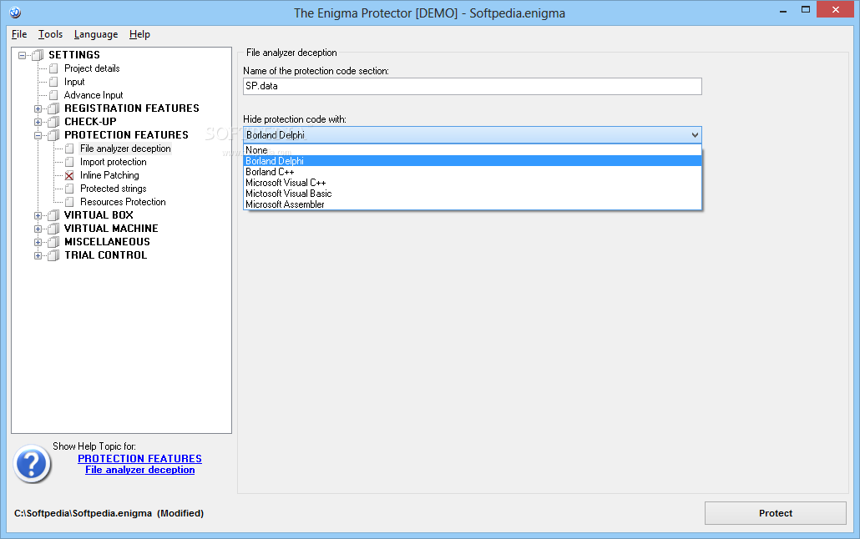The height and width of the screenshot is (539, 860).
Task: Choose Borland C++ in the dropdown list
Action: (x=473, y=172)
